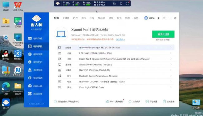This screenshot has height=116, width=203.
Task: Open 硬件体检 in the Lu Dashi sidebar
Action: pos(35,39)
